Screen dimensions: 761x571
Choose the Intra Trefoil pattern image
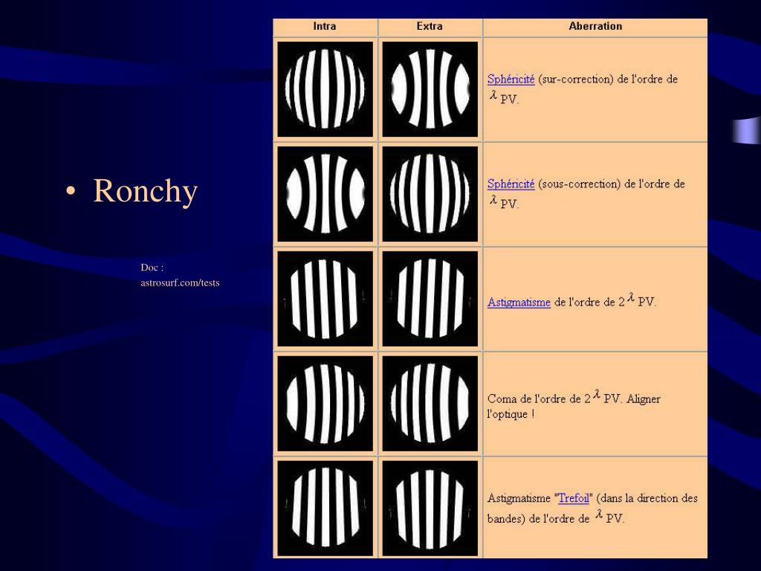pos(326,509)
